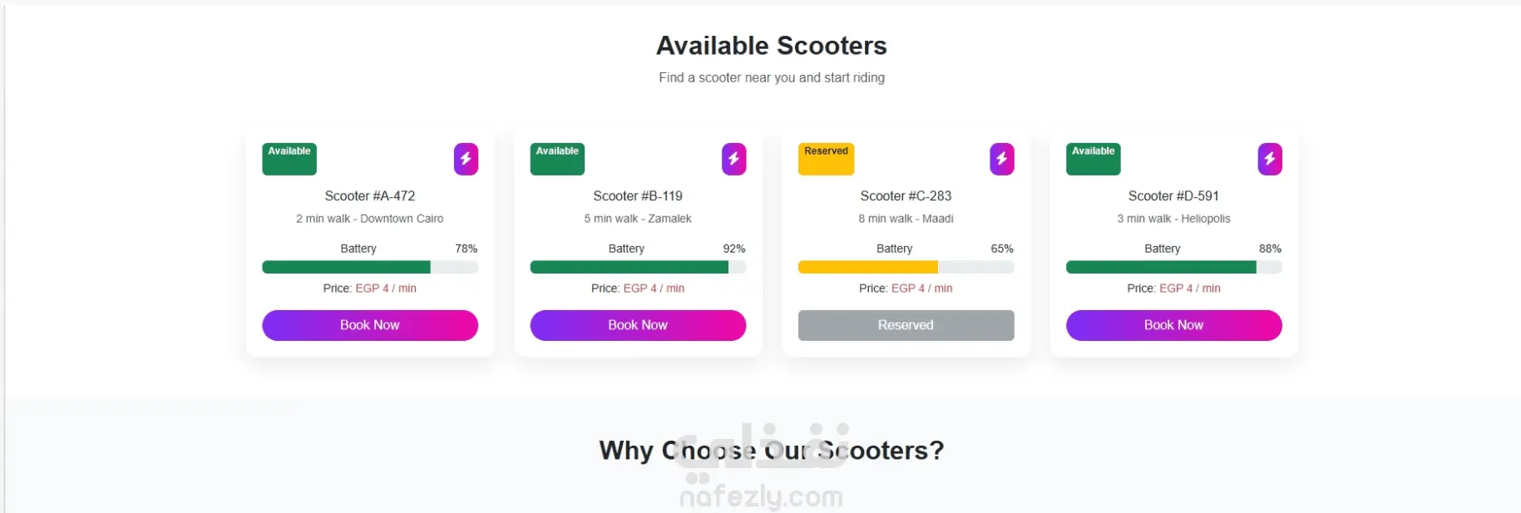Click Available badge on Scooter #D-591 card

(1093, 159)
